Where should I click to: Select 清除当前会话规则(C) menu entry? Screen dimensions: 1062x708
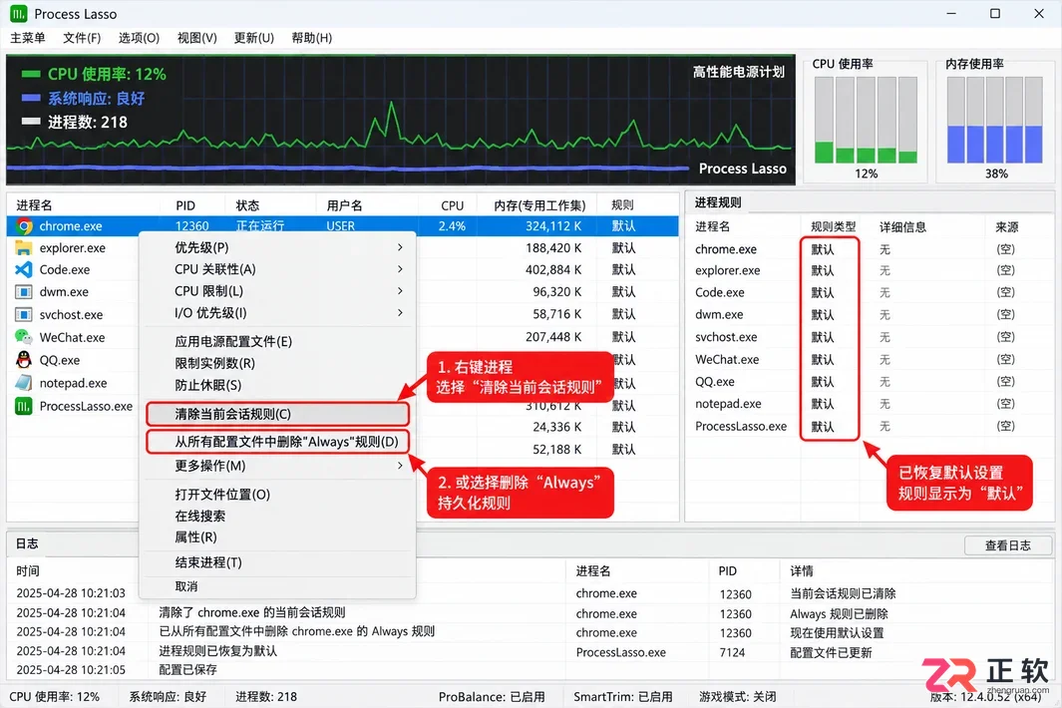click(x=277, y=414)
